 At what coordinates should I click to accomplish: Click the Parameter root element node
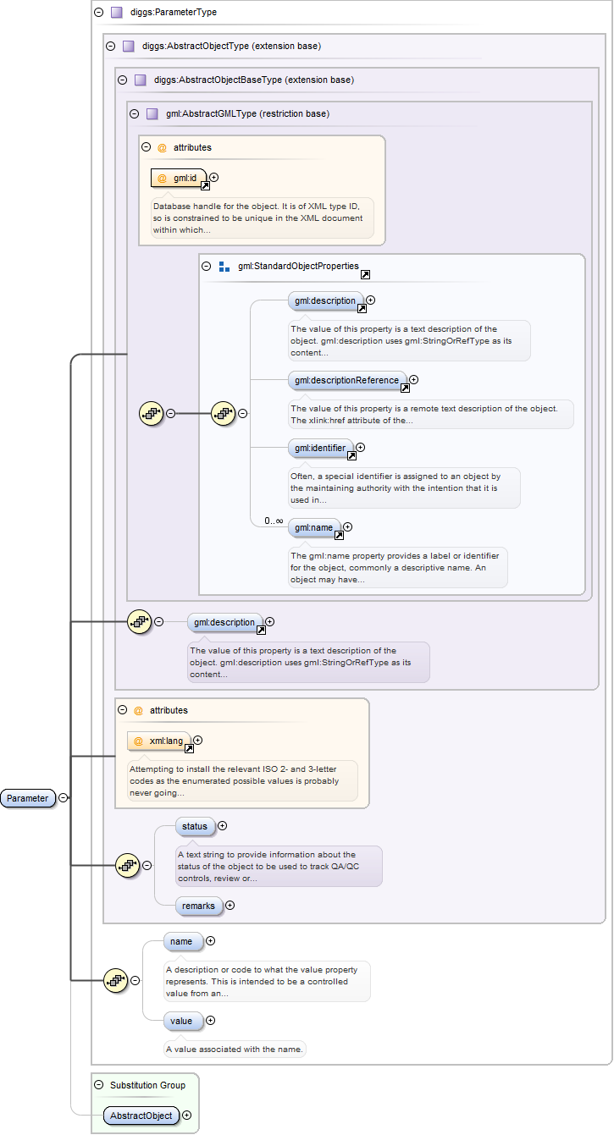click(28, 798)
